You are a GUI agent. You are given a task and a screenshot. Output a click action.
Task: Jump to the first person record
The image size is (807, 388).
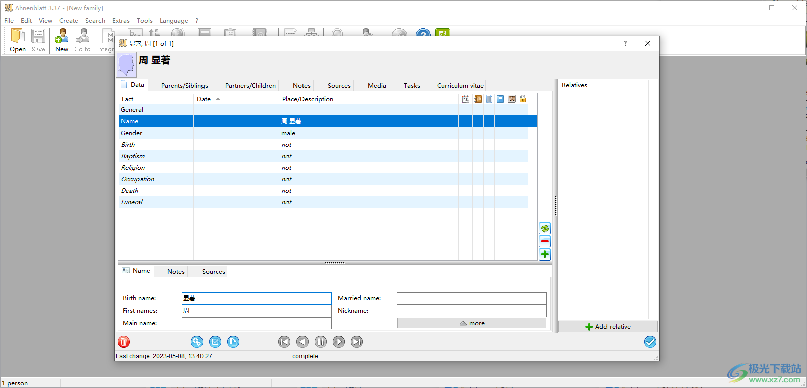(284, 342)
